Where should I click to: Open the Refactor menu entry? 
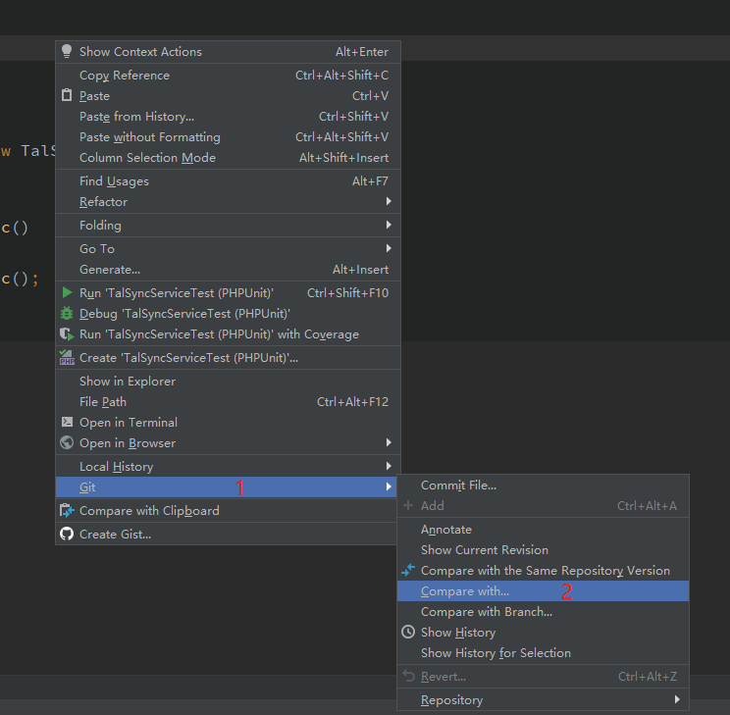[228, 202]
